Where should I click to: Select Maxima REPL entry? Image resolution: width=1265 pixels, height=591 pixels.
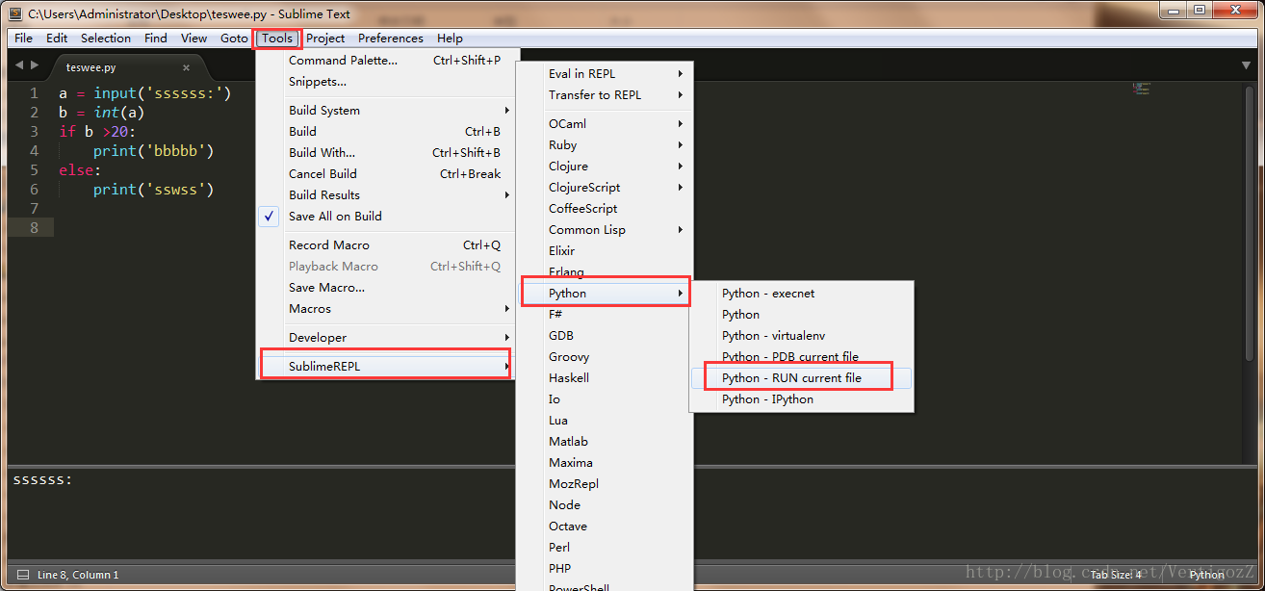pos(606,463)
